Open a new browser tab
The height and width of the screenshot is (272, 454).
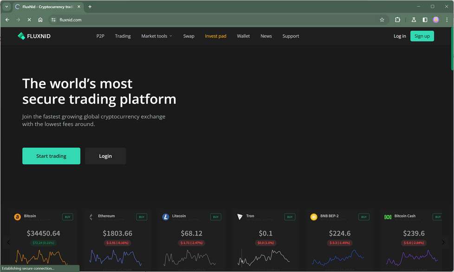pyautogui.click(x=90, y=6)
